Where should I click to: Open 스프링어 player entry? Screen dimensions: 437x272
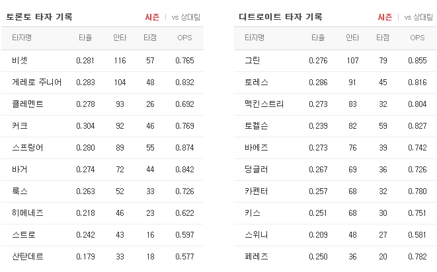coord(28,148)
